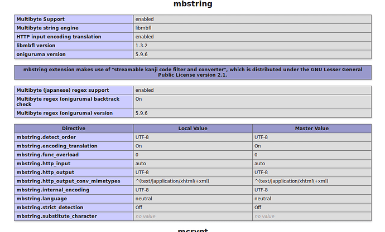
Task: Click the '1.3.2' version value
Action: [x=252, y=46]
